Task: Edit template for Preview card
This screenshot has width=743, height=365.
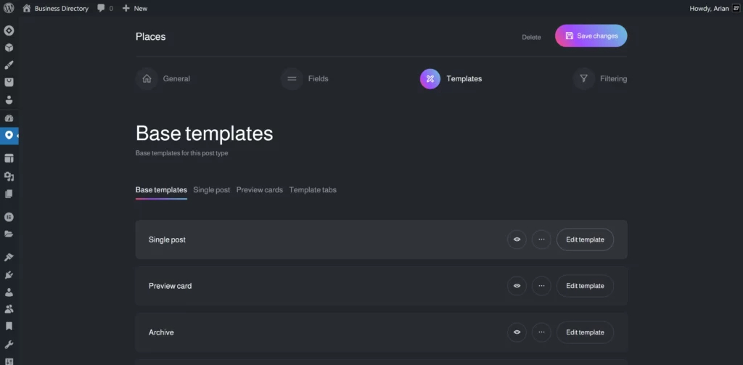Action: [586, 286]
